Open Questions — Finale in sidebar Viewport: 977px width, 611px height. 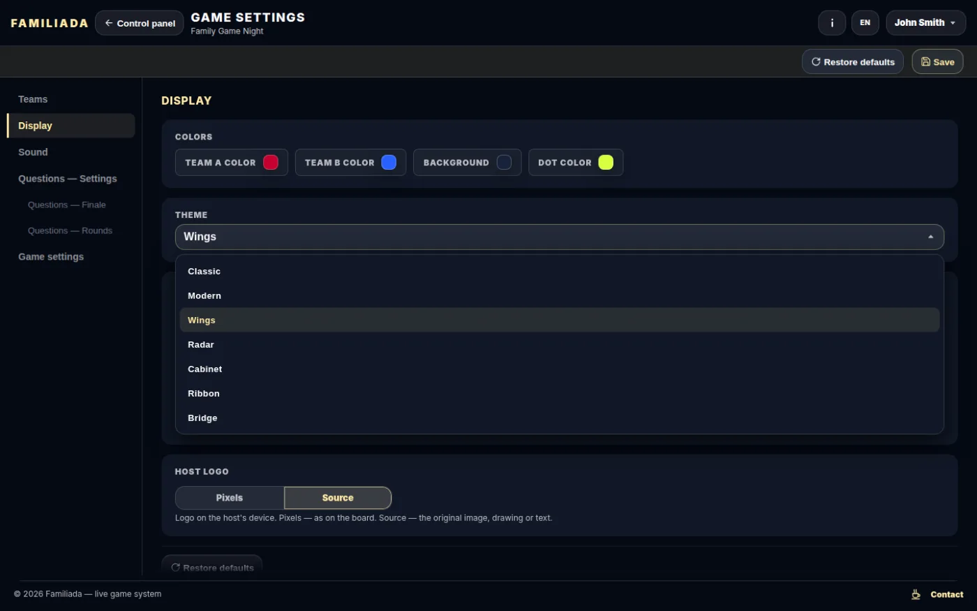(70, 205)
